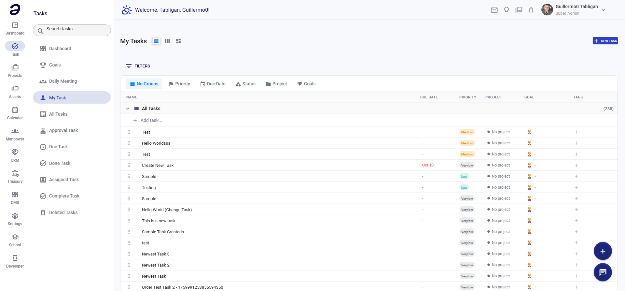
Task: Click the user profile avatar
Action: click(547, 10)
